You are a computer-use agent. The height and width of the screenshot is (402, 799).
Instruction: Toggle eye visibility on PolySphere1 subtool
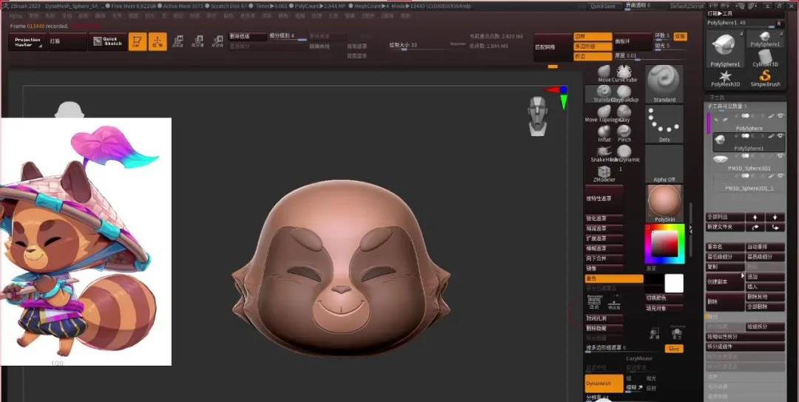point(780,137)
